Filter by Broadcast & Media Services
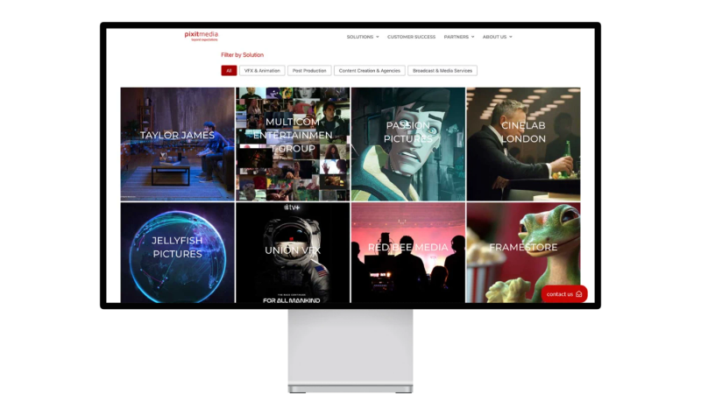Viewport: 701px width, 394px height. (443, 71)
